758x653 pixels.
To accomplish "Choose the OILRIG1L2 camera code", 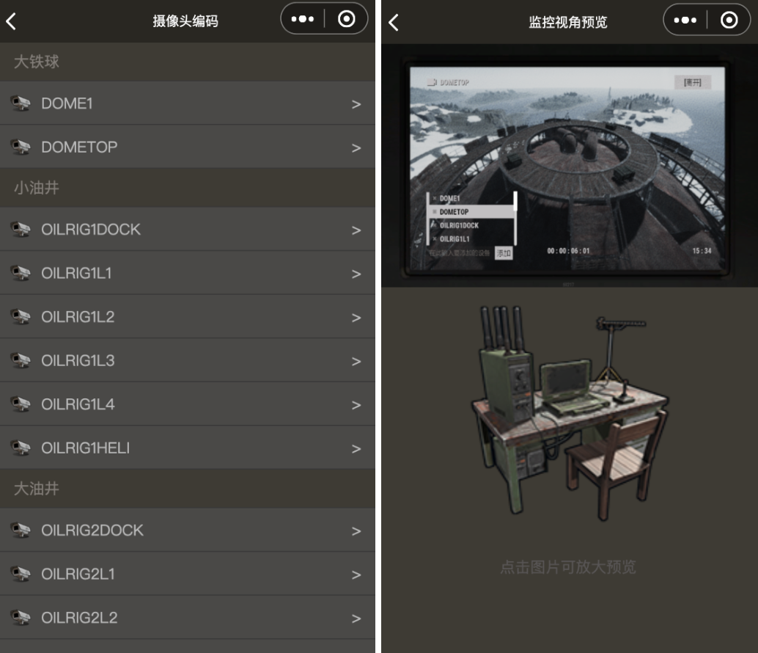I will pyautogui.click(x=188, y=317).
